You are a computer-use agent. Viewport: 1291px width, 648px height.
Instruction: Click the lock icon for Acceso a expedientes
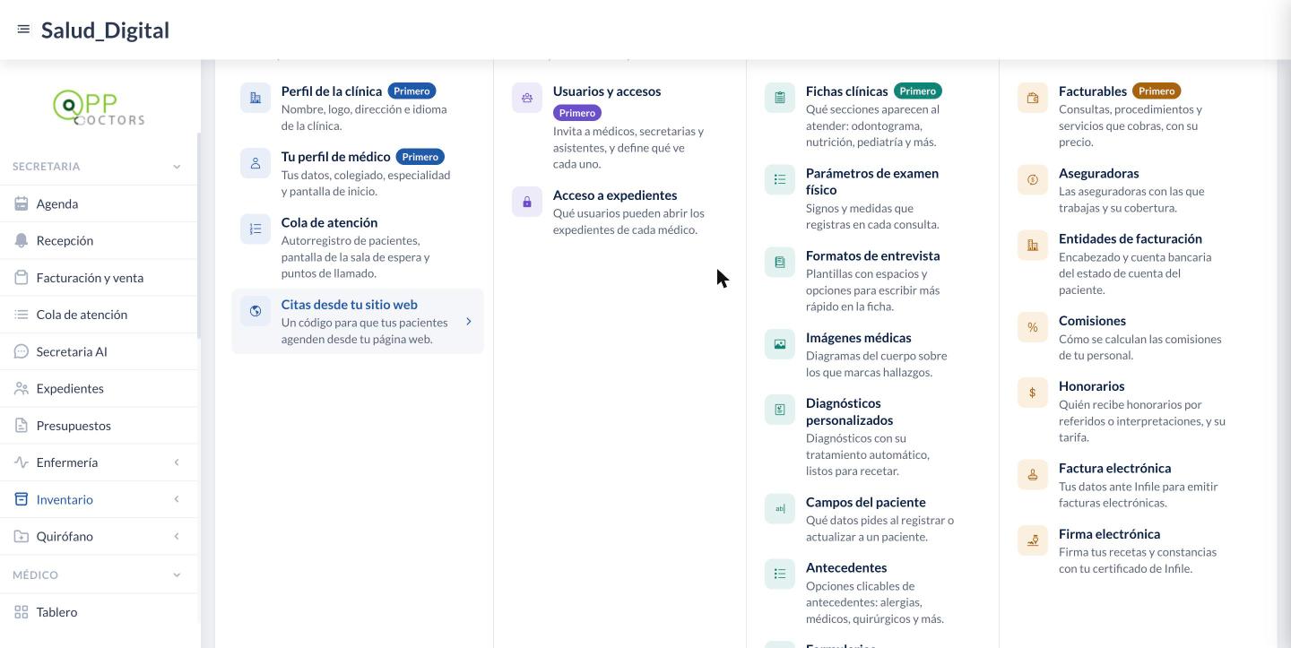(527, 202)
